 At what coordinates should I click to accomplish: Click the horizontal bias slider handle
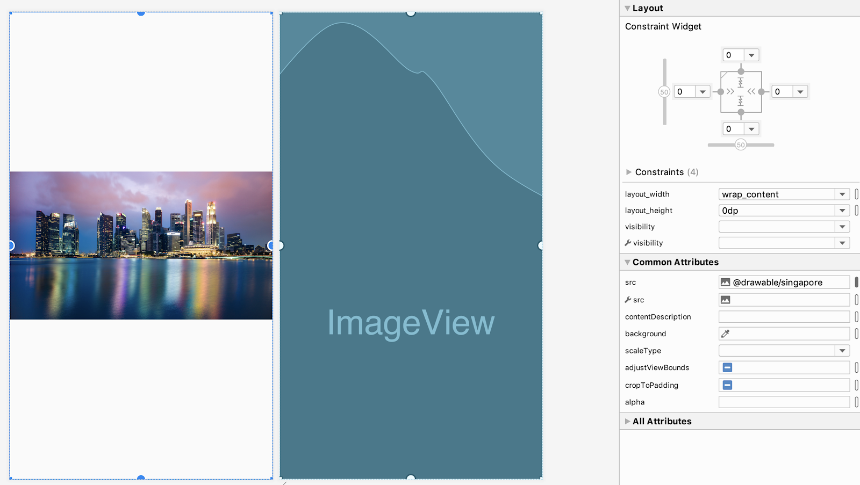(x=741, y=145)
